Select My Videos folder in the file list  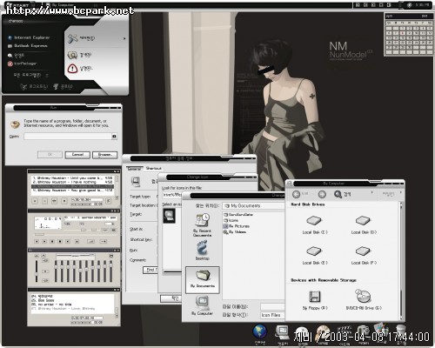[x=235, y=232]
